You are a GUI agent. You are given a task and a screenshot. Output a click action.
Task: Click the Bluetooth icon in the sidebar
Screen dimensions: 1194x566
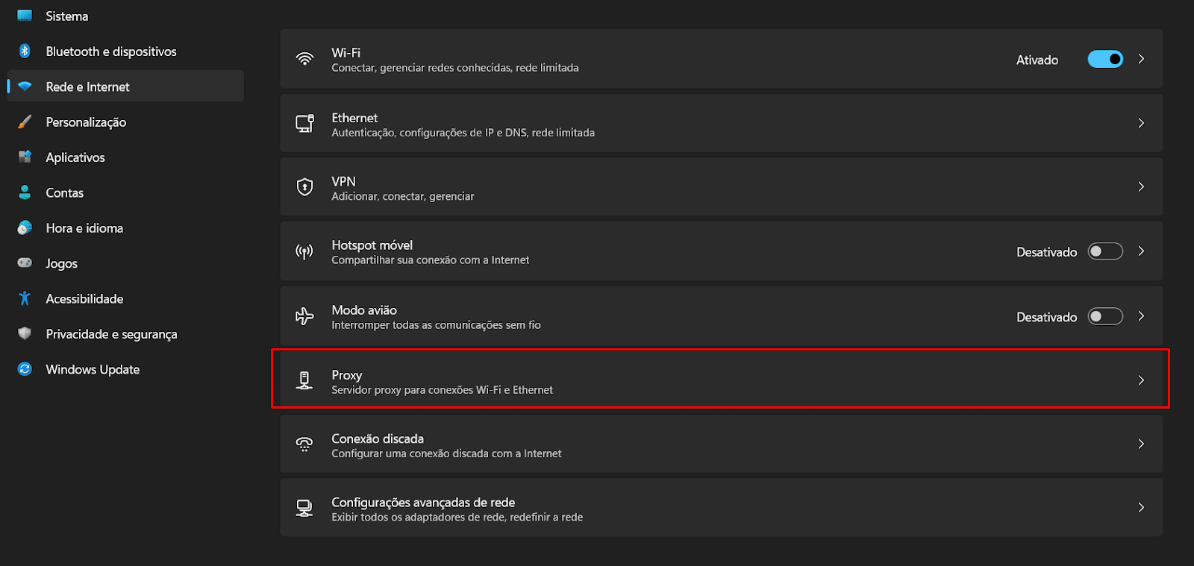point(22,51)
